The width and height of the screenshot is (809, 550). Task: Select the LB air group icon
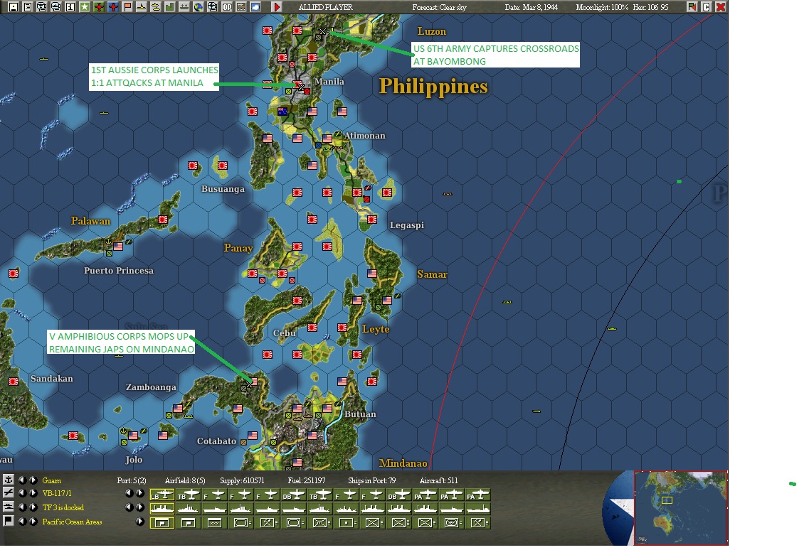[162, 495]
